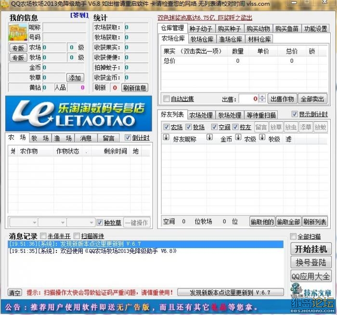Screen dimensions: 337x315
Task: Open the LETAOTAO banner advertisement
Action: coord(78,114)
